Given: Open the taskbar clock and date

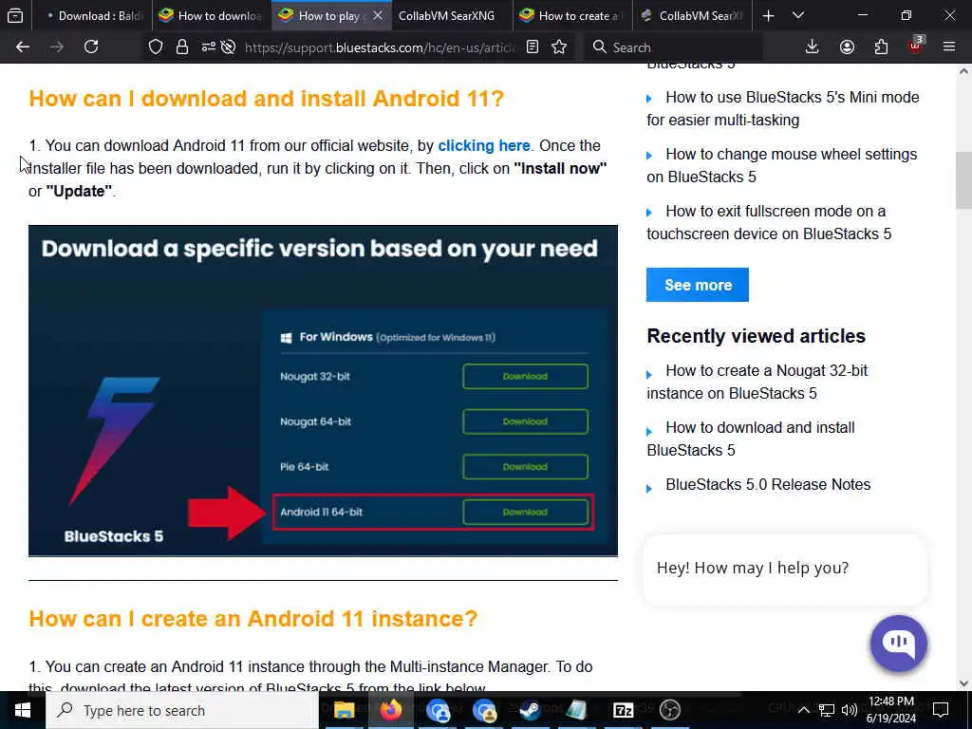Looking at the screenshot, I should pos(891,710).
